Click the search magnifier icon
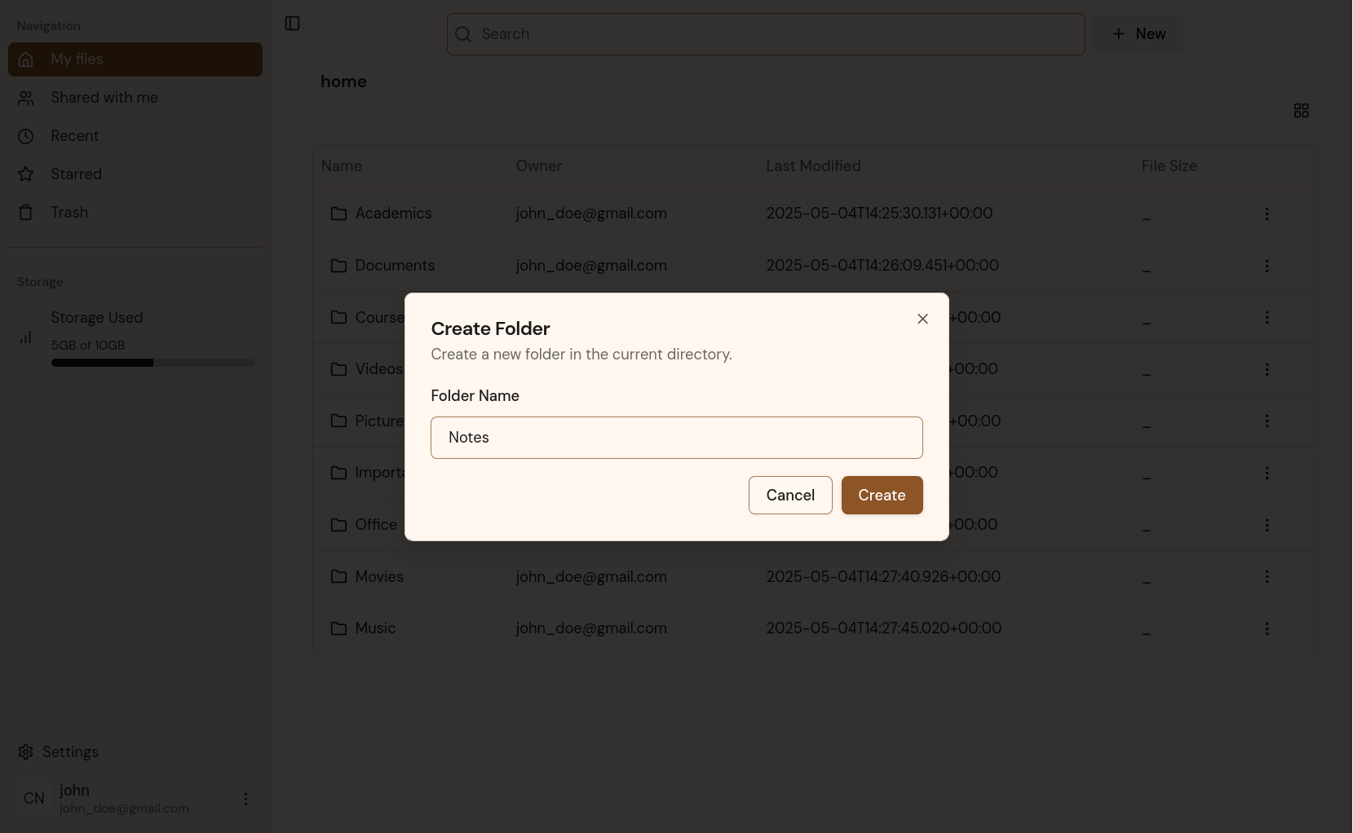Screen dimensions: 1353x833 tap(463, 34)
